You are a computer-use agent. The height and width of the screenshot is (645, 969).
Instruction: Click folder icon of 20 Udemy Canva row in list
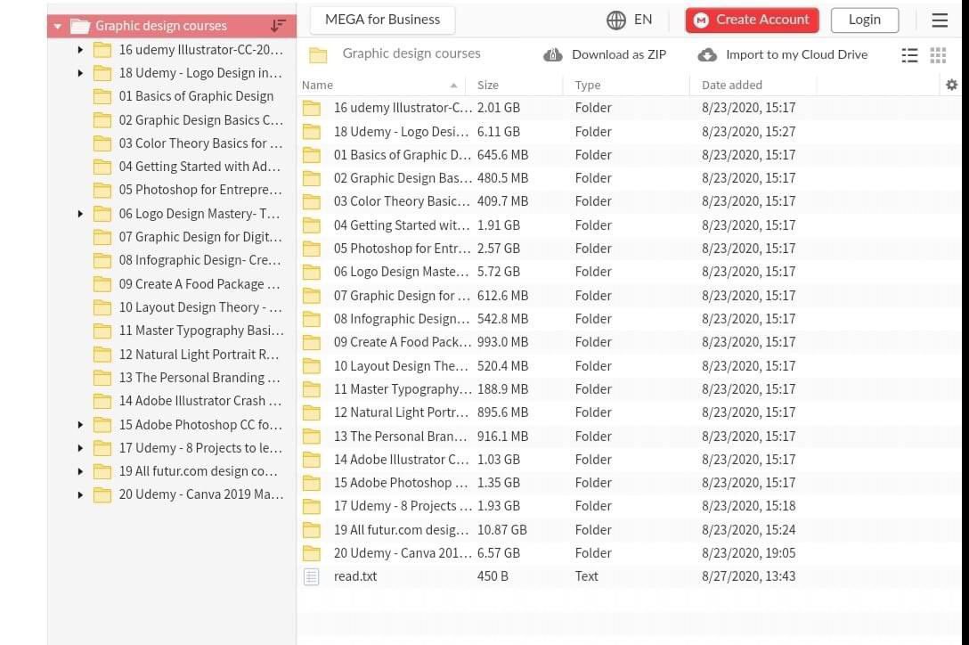tap(312, 553)
